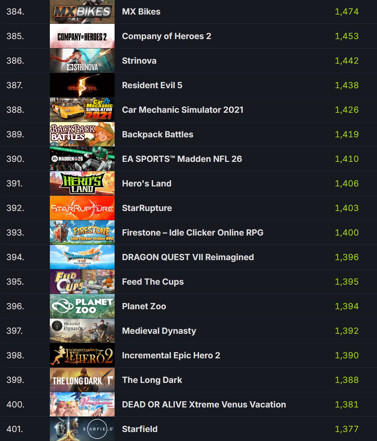Image resolution: width=377 pixels, height=441 pixels.
Task: Click DRAGON QUEST VII Reimagined title
Action: pos(188,257)
